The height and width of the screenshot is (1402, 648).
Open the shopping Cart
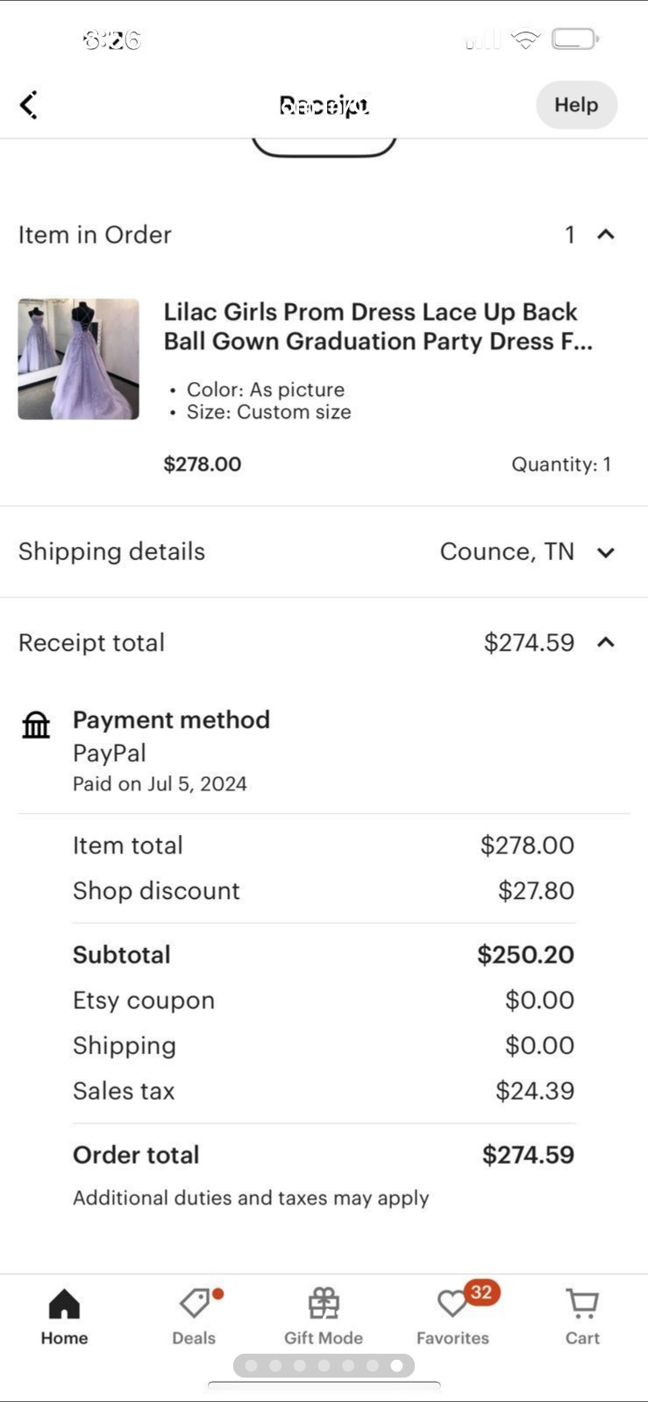tap(582, 1304)
